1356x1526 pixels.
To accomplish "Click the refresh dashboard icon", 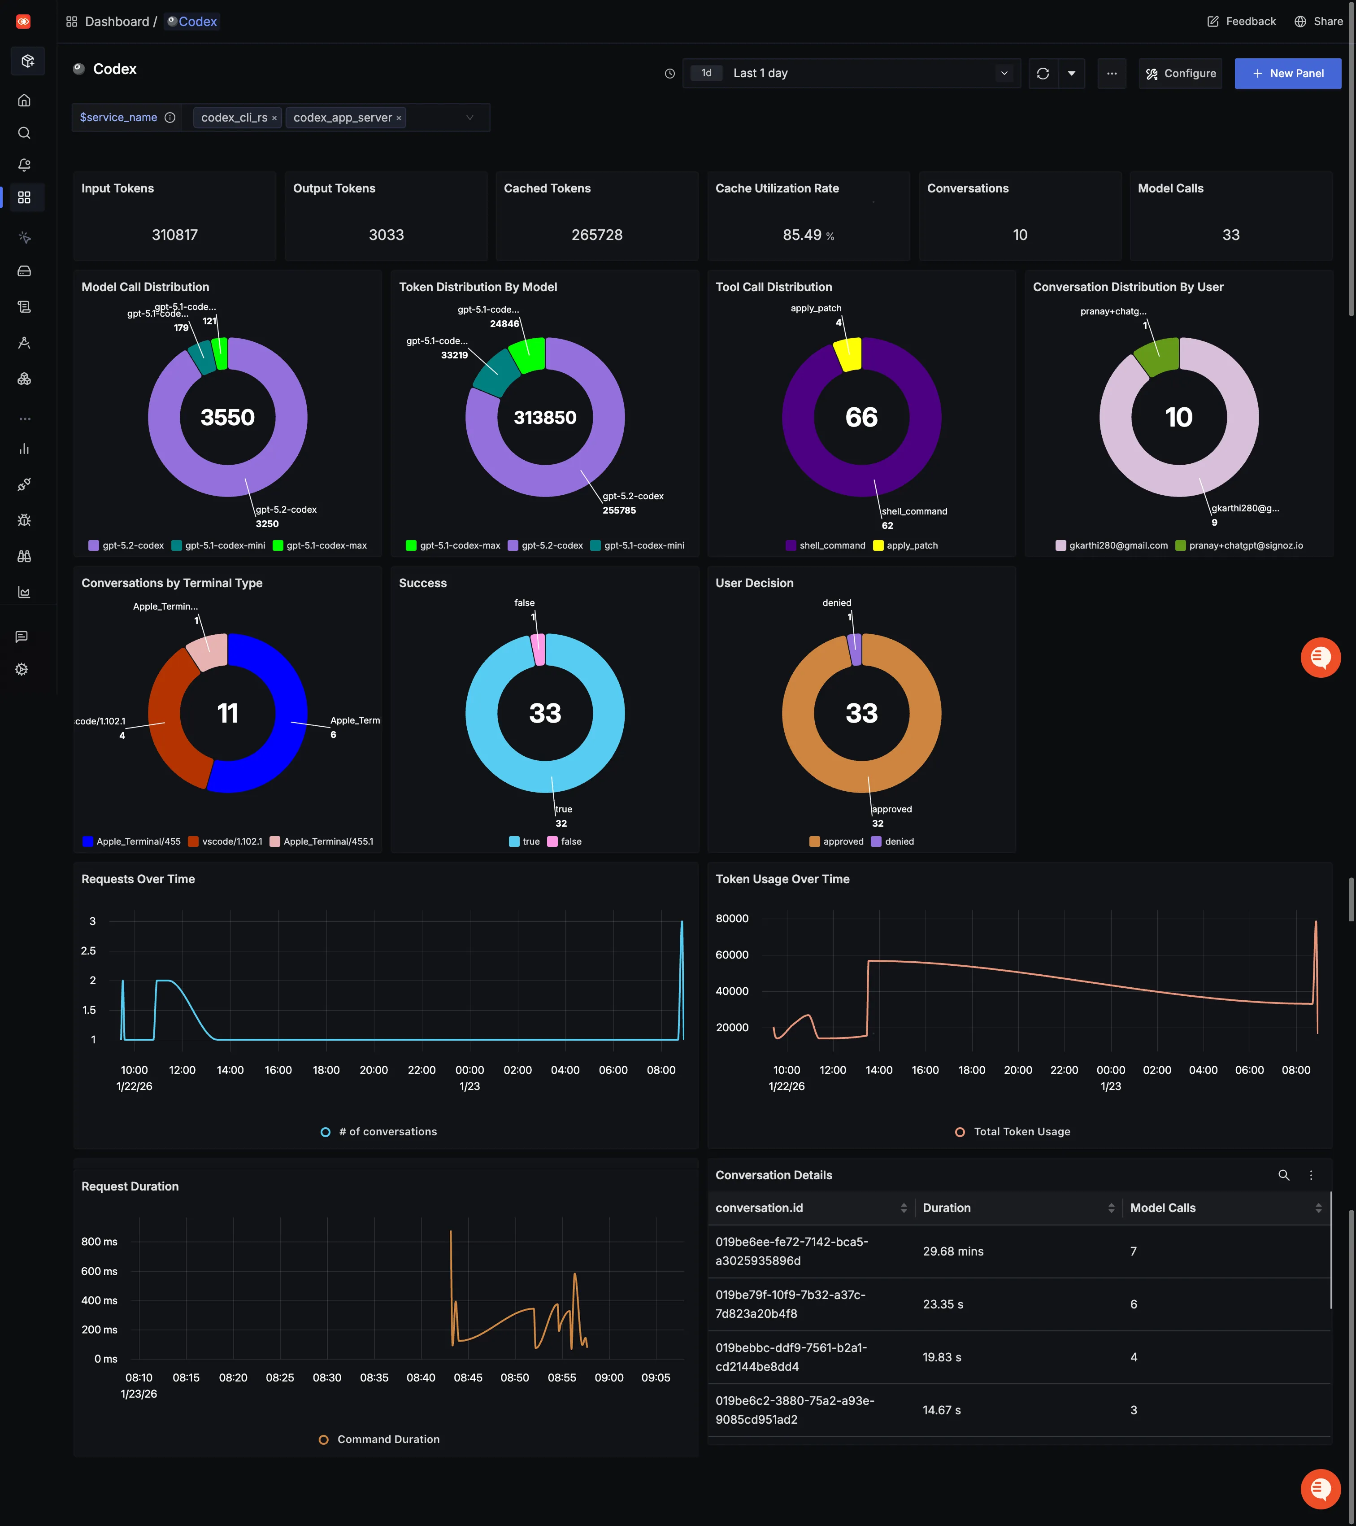I will point(1043,73).
